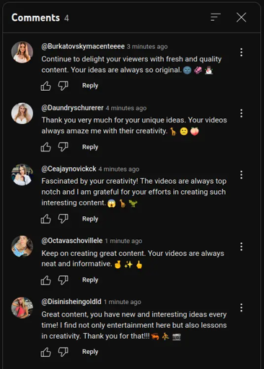
Task: Show action menu for @Ceajaynovickck's comment
Action: (x=241, y=175)
